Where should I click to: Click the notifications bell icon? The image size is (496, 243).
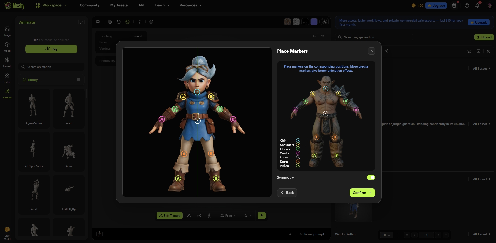click(477, 5)
